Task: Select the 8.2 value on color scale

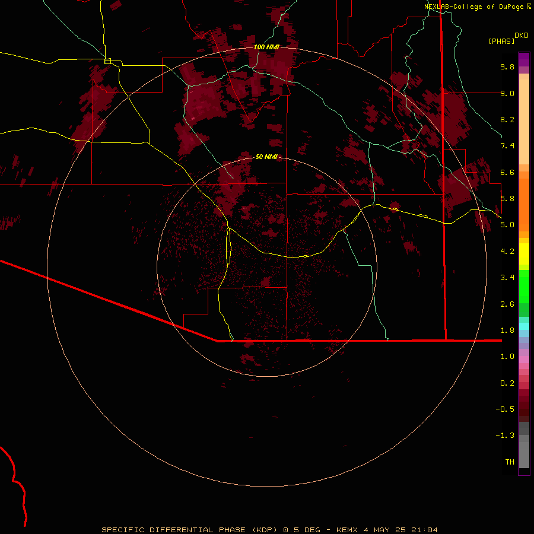Action: pos(507,119)
